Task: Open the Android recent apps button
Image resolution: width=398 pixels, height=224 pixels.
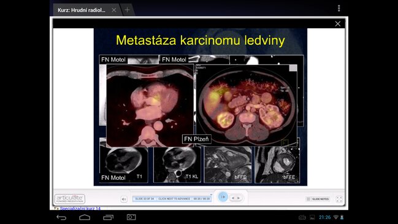Action: 109,217
